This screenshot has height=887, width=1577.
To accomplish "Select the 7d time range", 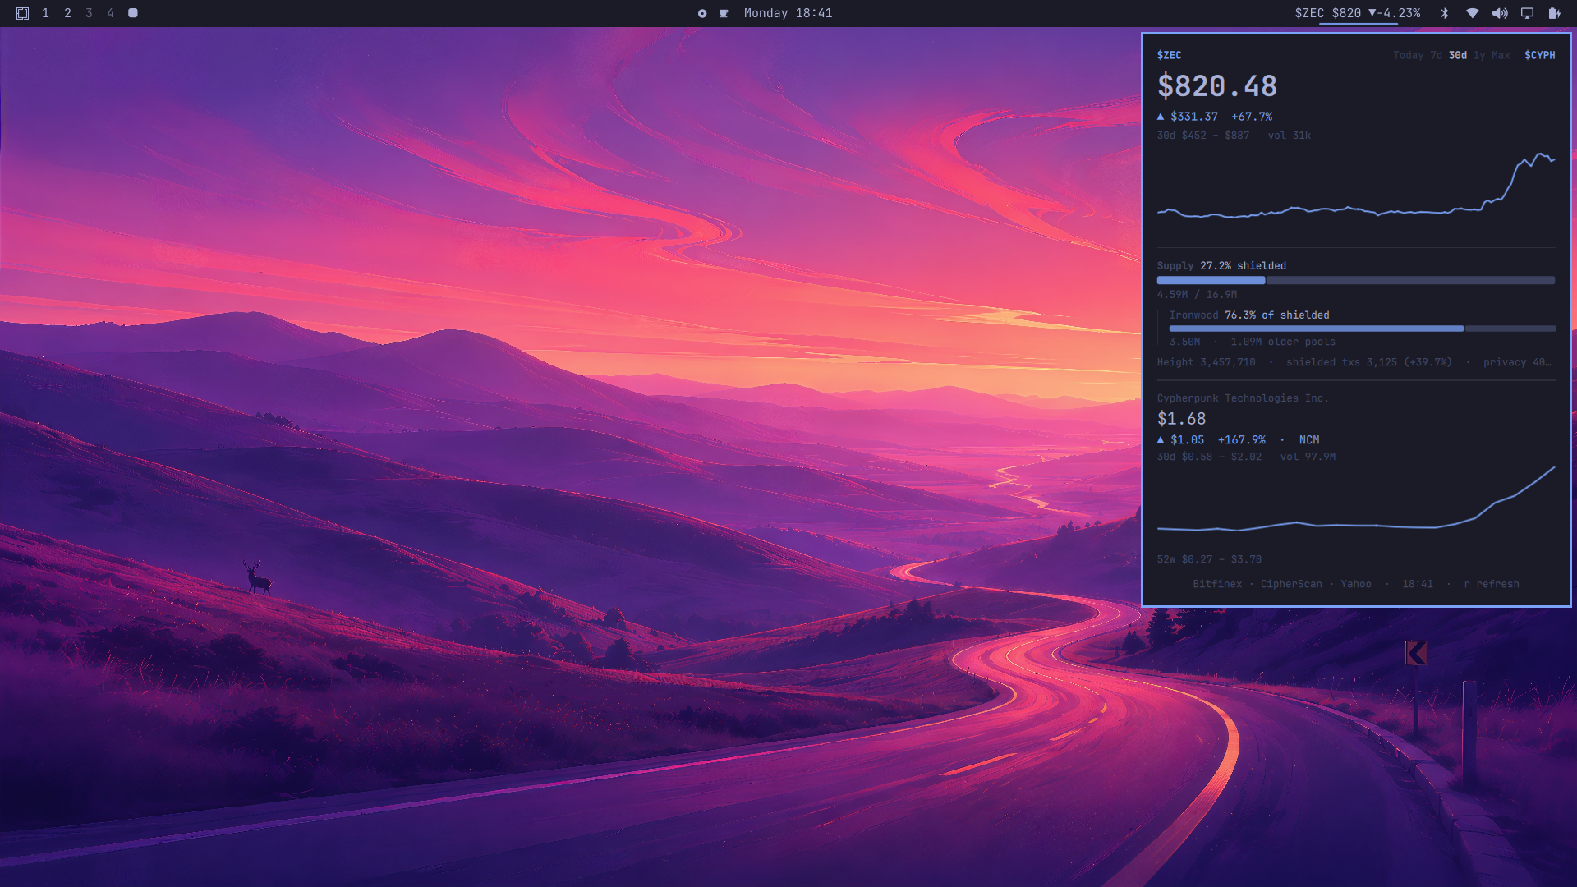I will pos(1436,55).
